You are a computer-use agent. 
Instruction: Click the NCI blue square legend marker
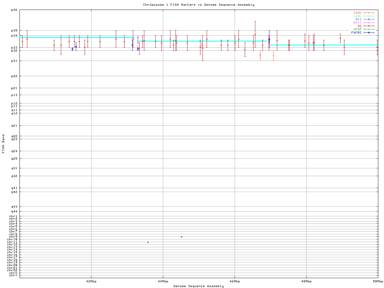[369, 19]
